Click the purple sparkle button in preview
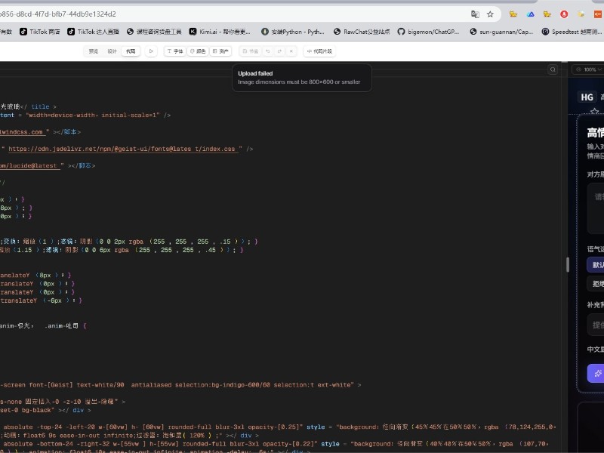The height and width of the screenshot is (453, 604). [x=596, y=373]
